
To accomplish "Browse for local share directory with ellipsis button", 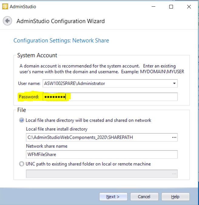I will point(174,137).
